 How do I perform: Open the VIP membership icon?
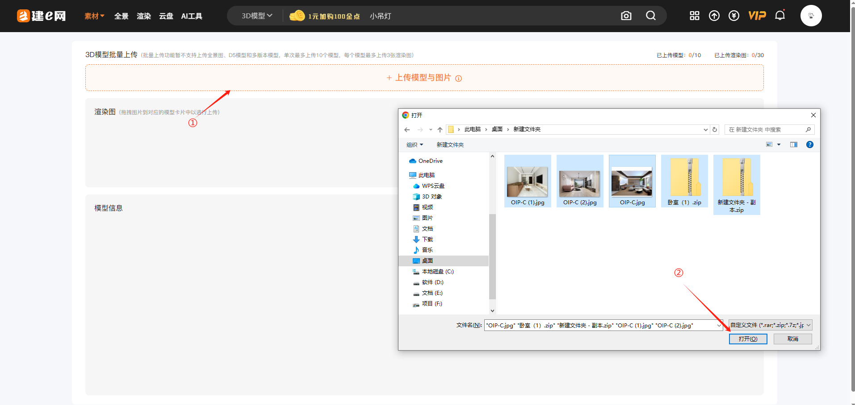coord(757,16)
